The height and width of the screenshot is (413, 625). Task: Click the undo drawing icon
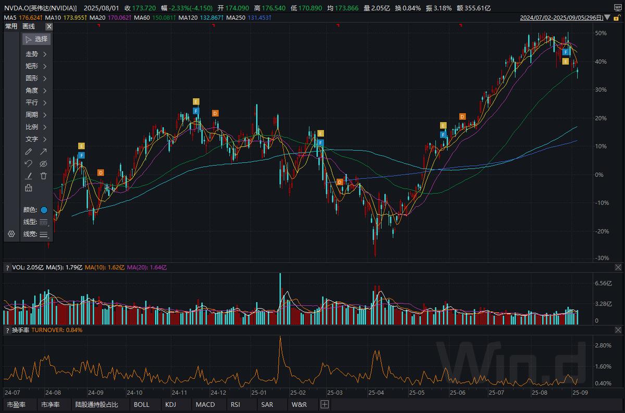tap(29, 164)
